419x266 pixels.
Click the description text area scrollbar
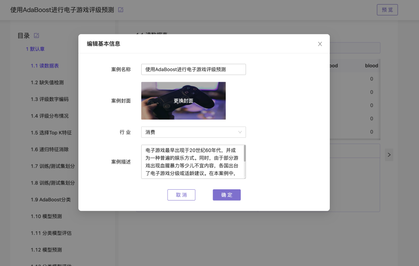tap(245, 153)
